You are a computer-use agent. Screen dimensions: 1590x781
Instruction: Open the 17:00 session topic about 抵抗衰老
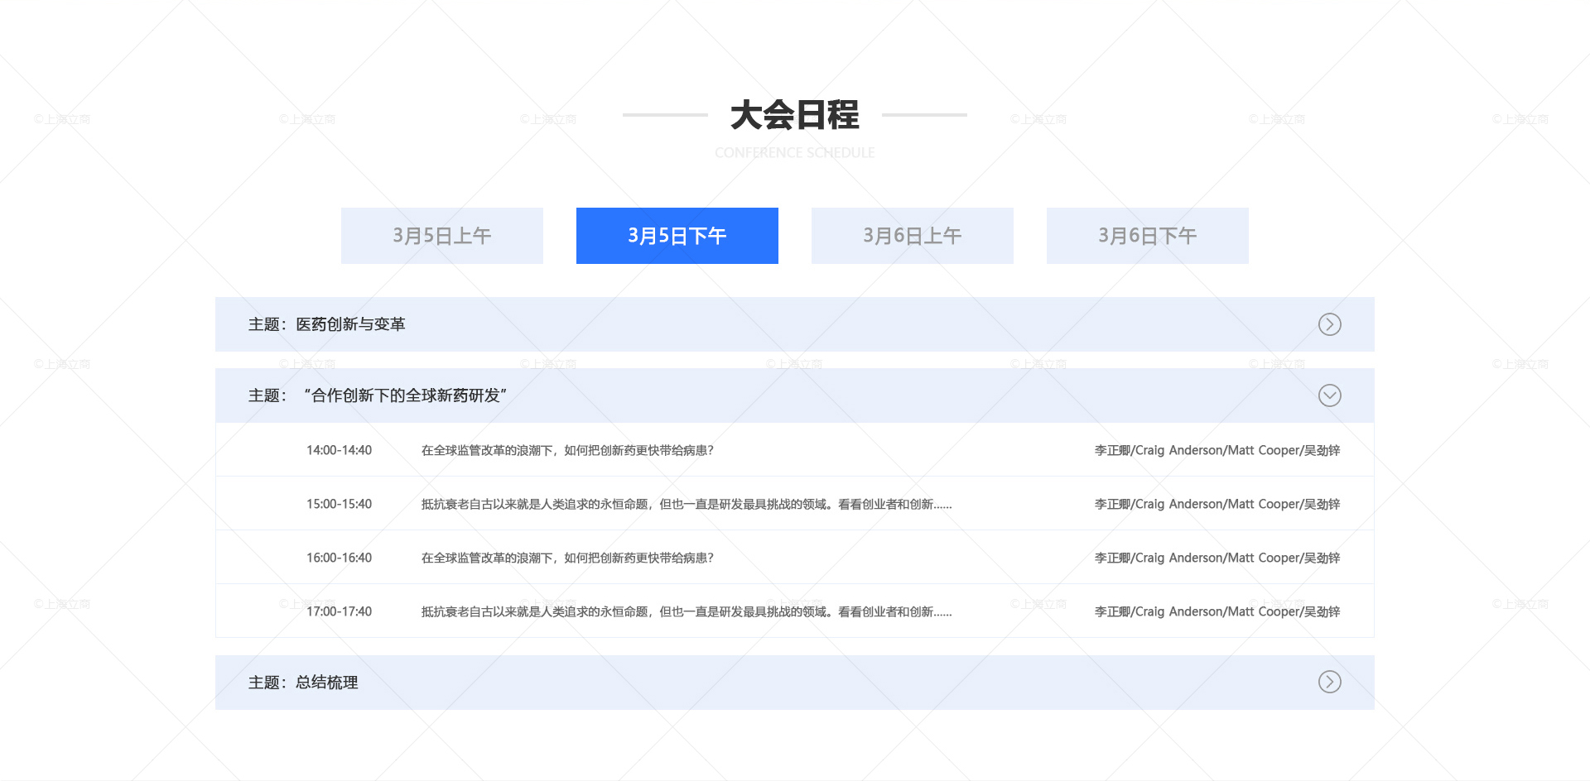point(686,611)
